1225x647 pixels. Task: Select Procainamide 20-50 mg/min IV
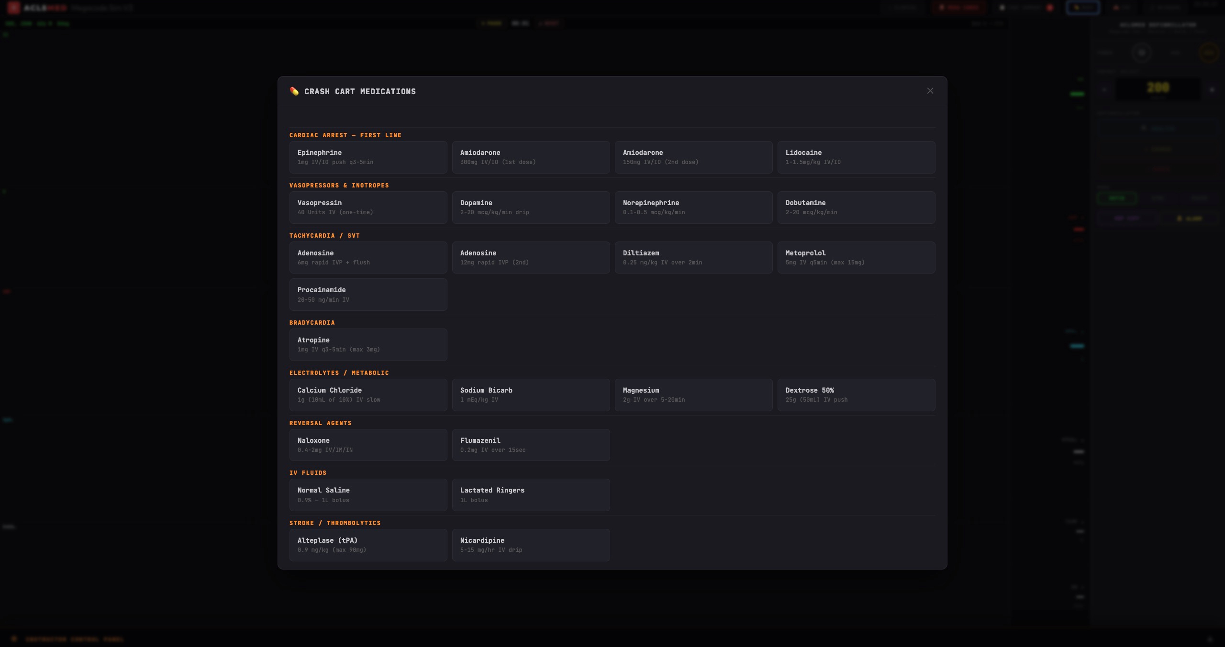point(368,294)
